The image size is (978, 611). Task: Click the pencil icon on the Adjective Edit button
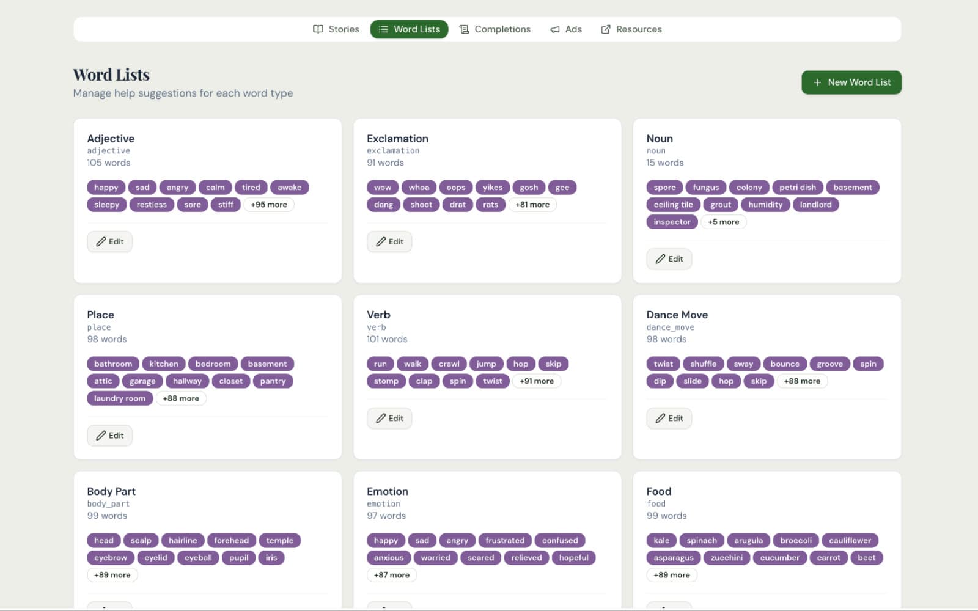click(x=101, y=241)
